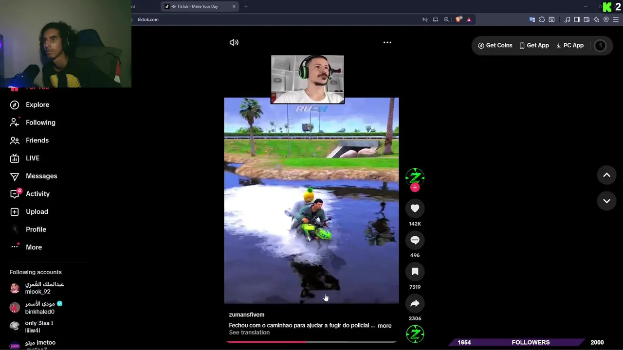The image size is (623, 350).
Task: Open the profile avatar menu at top right
Action: click(x=601, y=45)
